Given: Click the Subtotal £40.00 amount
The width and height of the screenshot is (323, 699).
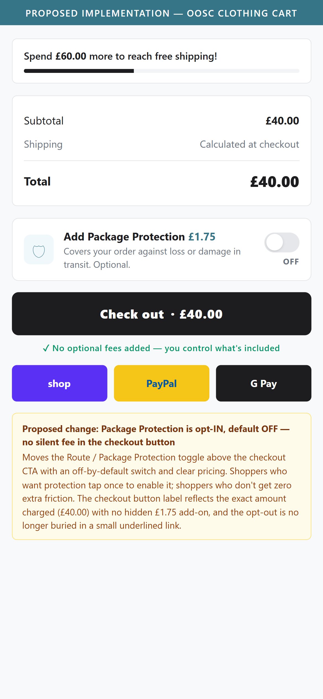Looking at the screenshot, I should 282,121.
